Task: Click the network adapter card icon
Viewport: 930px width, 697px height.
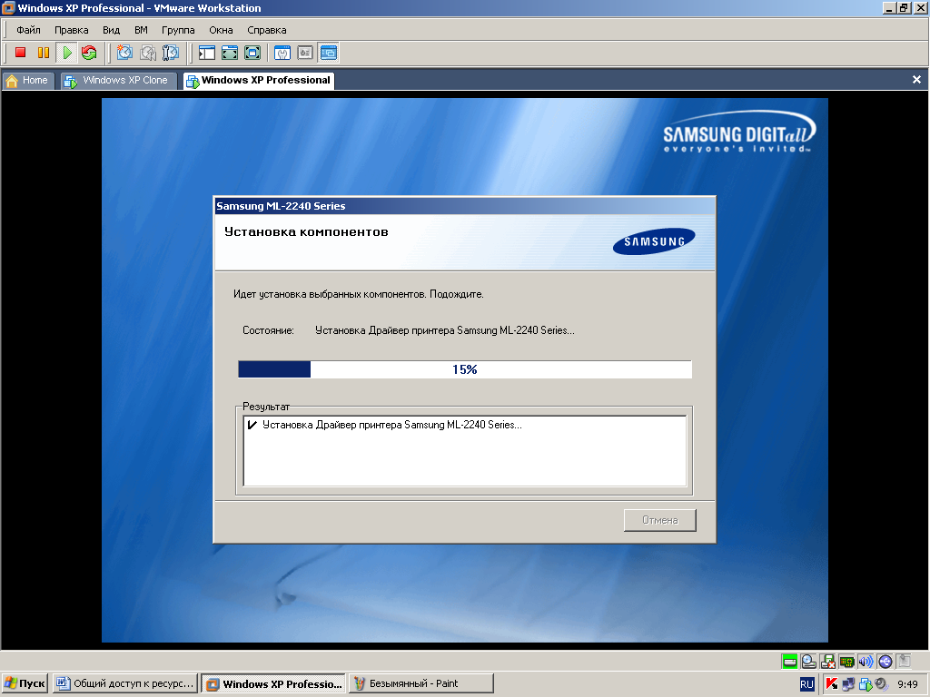Action: (847, 662)
